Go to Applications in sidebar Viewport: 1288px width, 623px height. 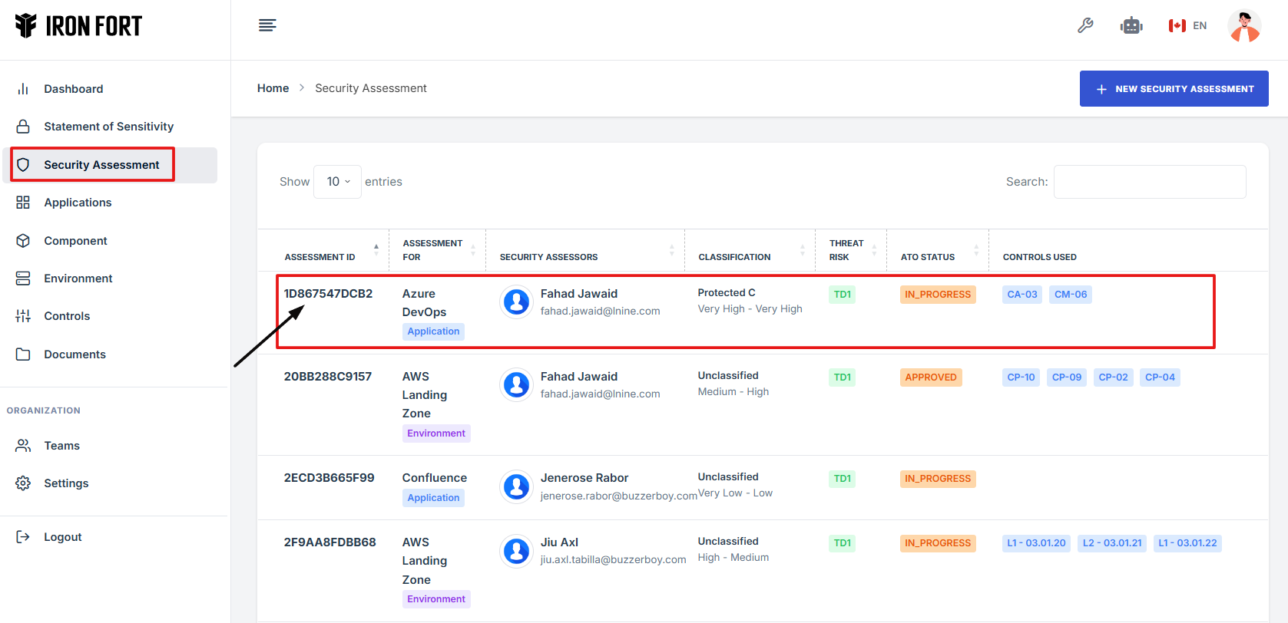(78, 203)
